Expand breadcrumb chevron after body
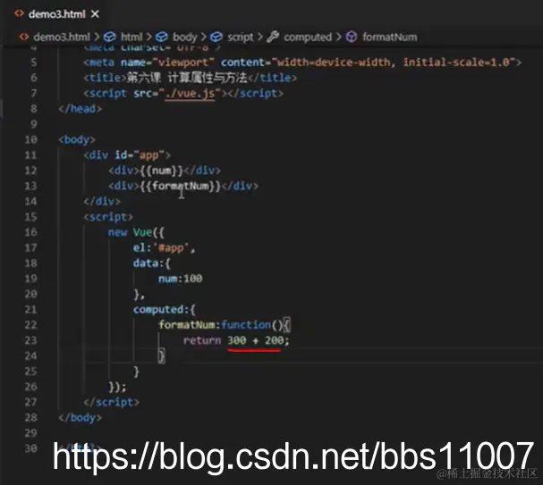 (203, 37)
